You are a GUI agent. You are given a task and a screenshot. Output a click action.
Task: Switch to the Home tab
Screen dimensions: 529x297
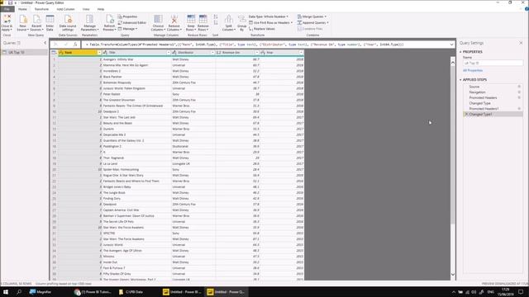click(22, 9)
